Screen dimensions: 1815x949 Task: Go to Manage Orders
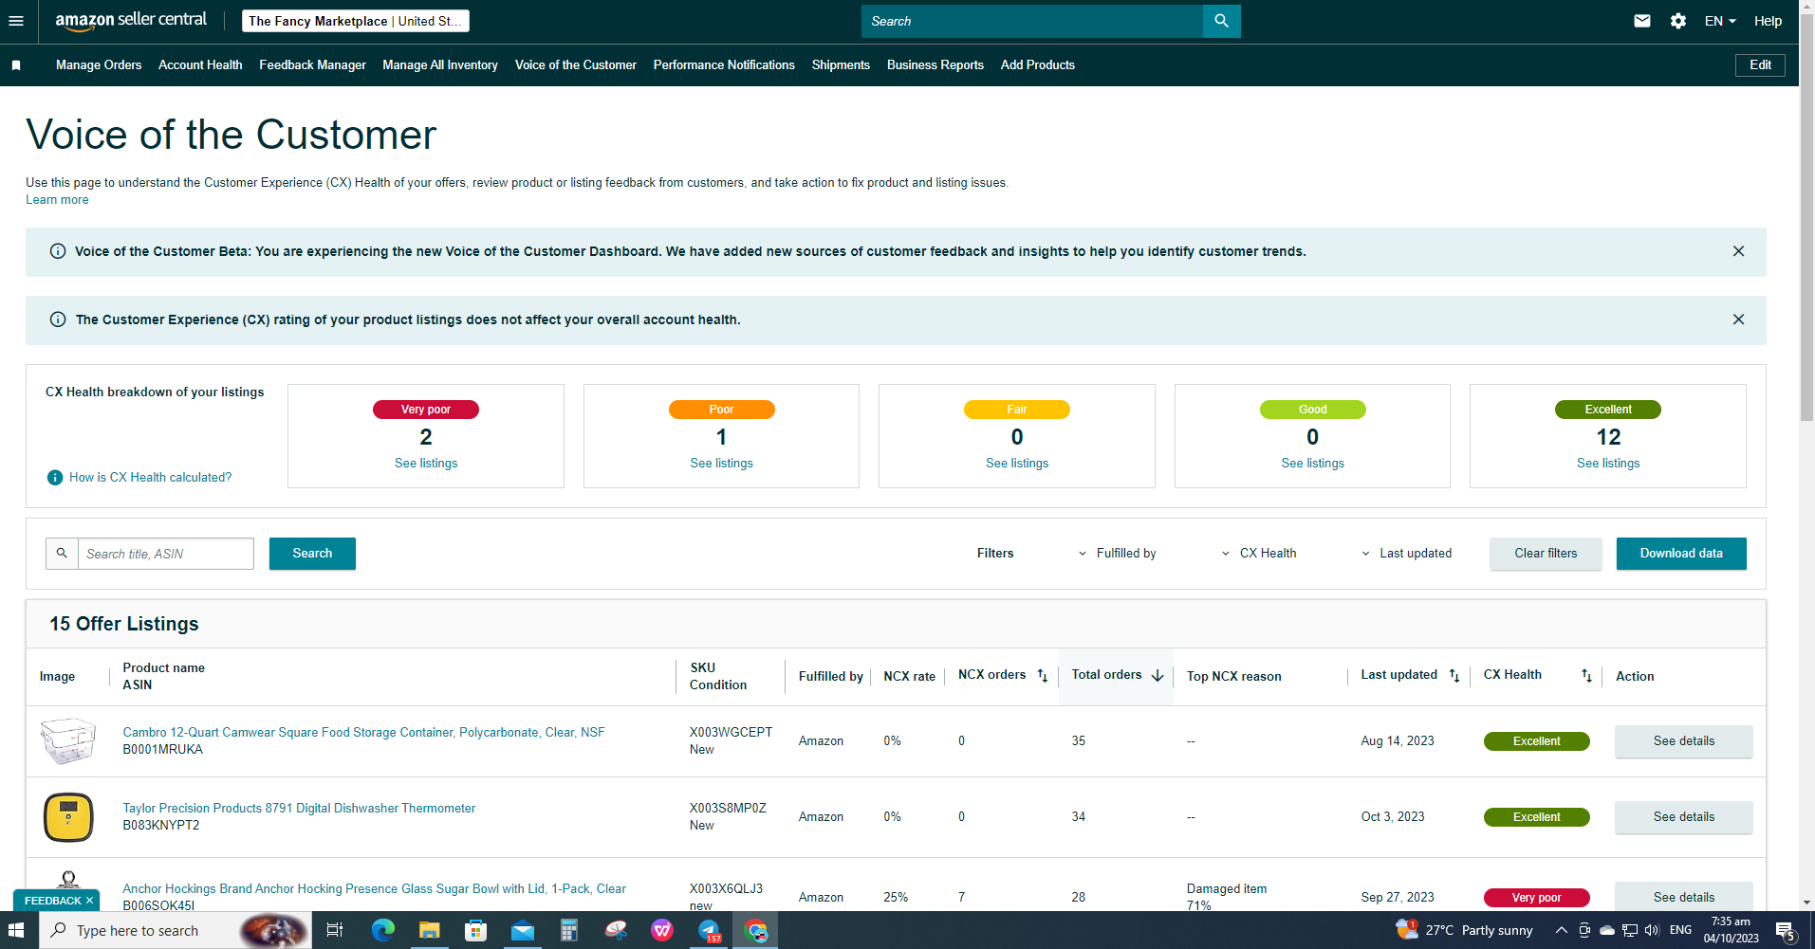pyautogui.click(x=99, y=65)
